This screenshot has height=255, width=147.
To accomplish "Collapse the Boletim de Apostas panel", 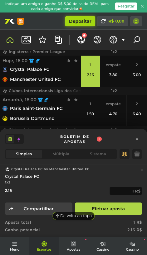I will coord(137,139).
